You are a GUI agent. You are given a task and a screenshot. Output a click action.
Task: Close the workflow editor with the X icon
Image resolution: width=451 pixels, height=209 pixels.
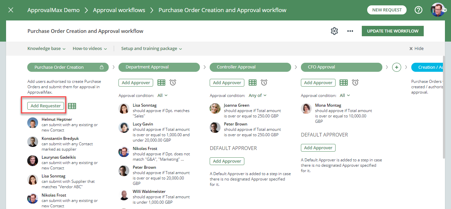pyautogui.click(x=11, y=10)
